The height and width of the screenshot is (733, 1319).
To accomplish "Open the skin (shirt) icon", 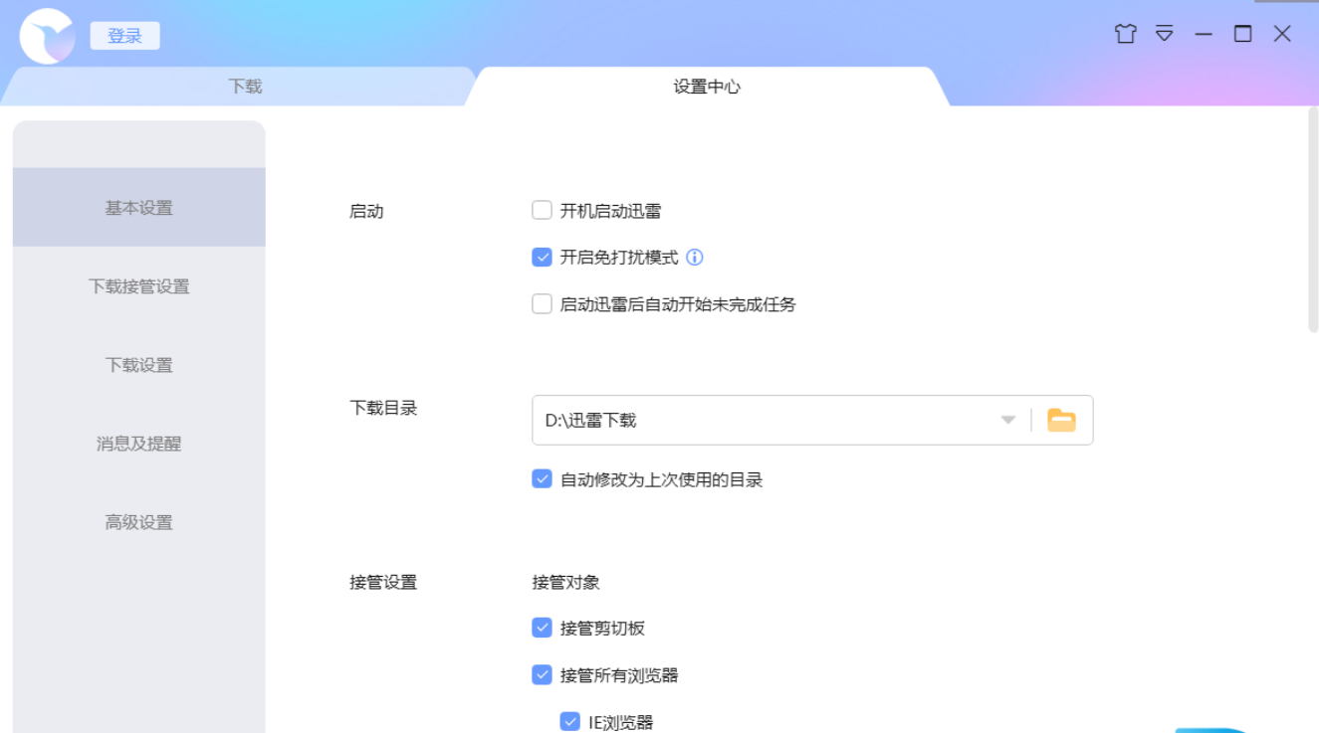I will pos(1125,34).
